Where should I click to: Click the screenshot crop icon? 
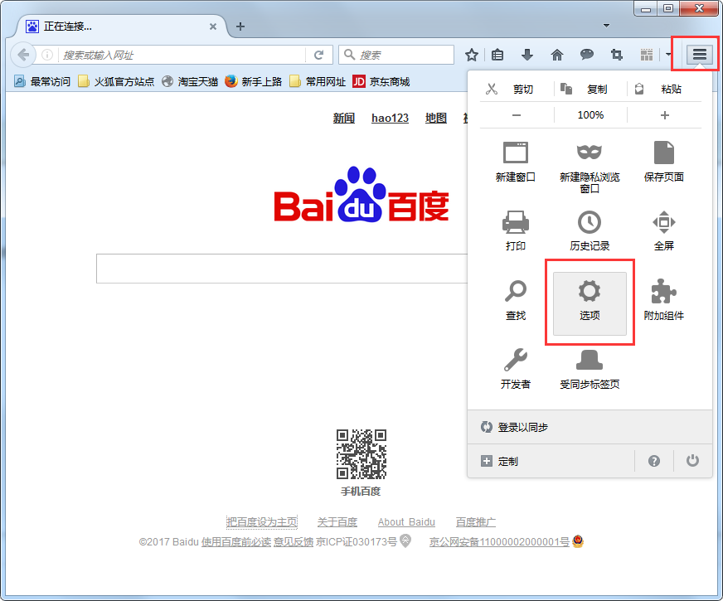click(x=617, y=56)
